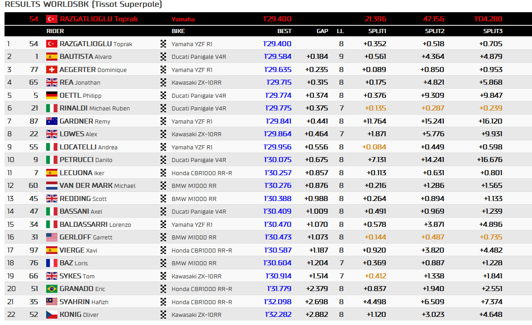This screenshot has width=532, height=325.
Task: Click Turkish flag next to RAZGATLIOGLU in row 1
Action: coord(52,44)
